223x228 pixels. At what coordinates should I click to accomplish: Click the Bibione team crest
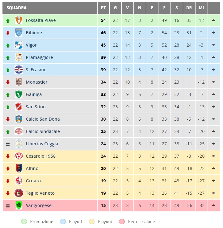[x=19, y=33]
